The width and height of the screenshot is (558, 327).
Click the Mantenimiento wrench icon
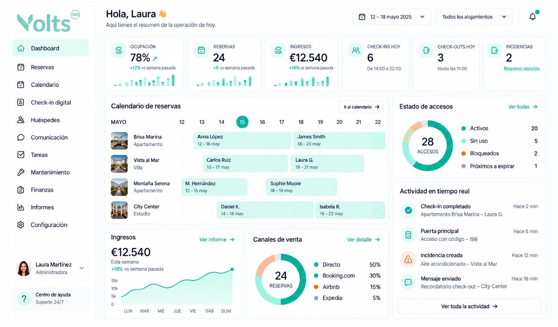click(x=21, y=172)
